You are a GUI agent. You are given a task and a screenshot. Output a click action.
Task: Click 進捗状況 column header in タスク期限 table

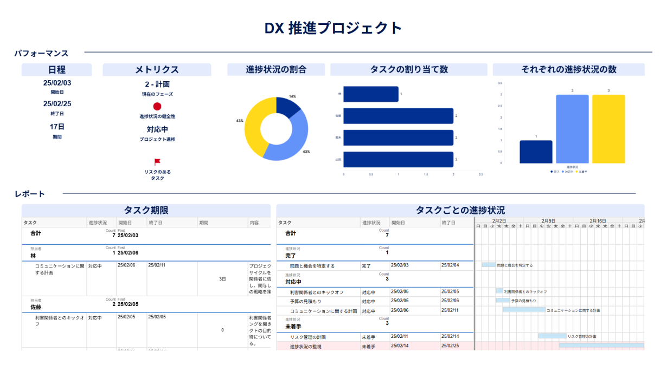(98, 223)
